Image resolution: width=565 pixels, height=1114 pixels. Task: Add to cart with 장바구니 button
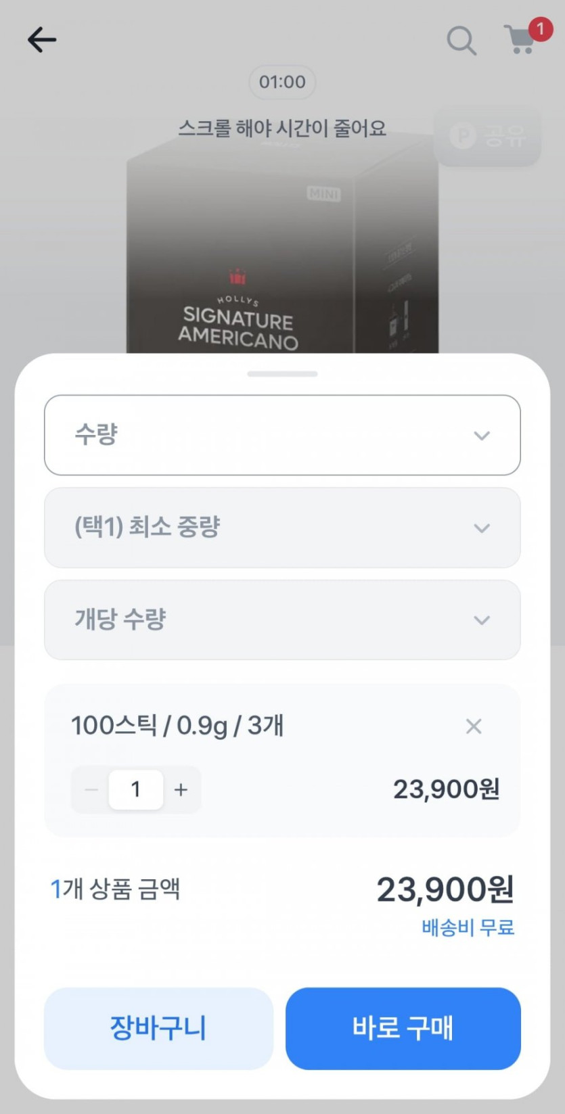pos(158,1028)
